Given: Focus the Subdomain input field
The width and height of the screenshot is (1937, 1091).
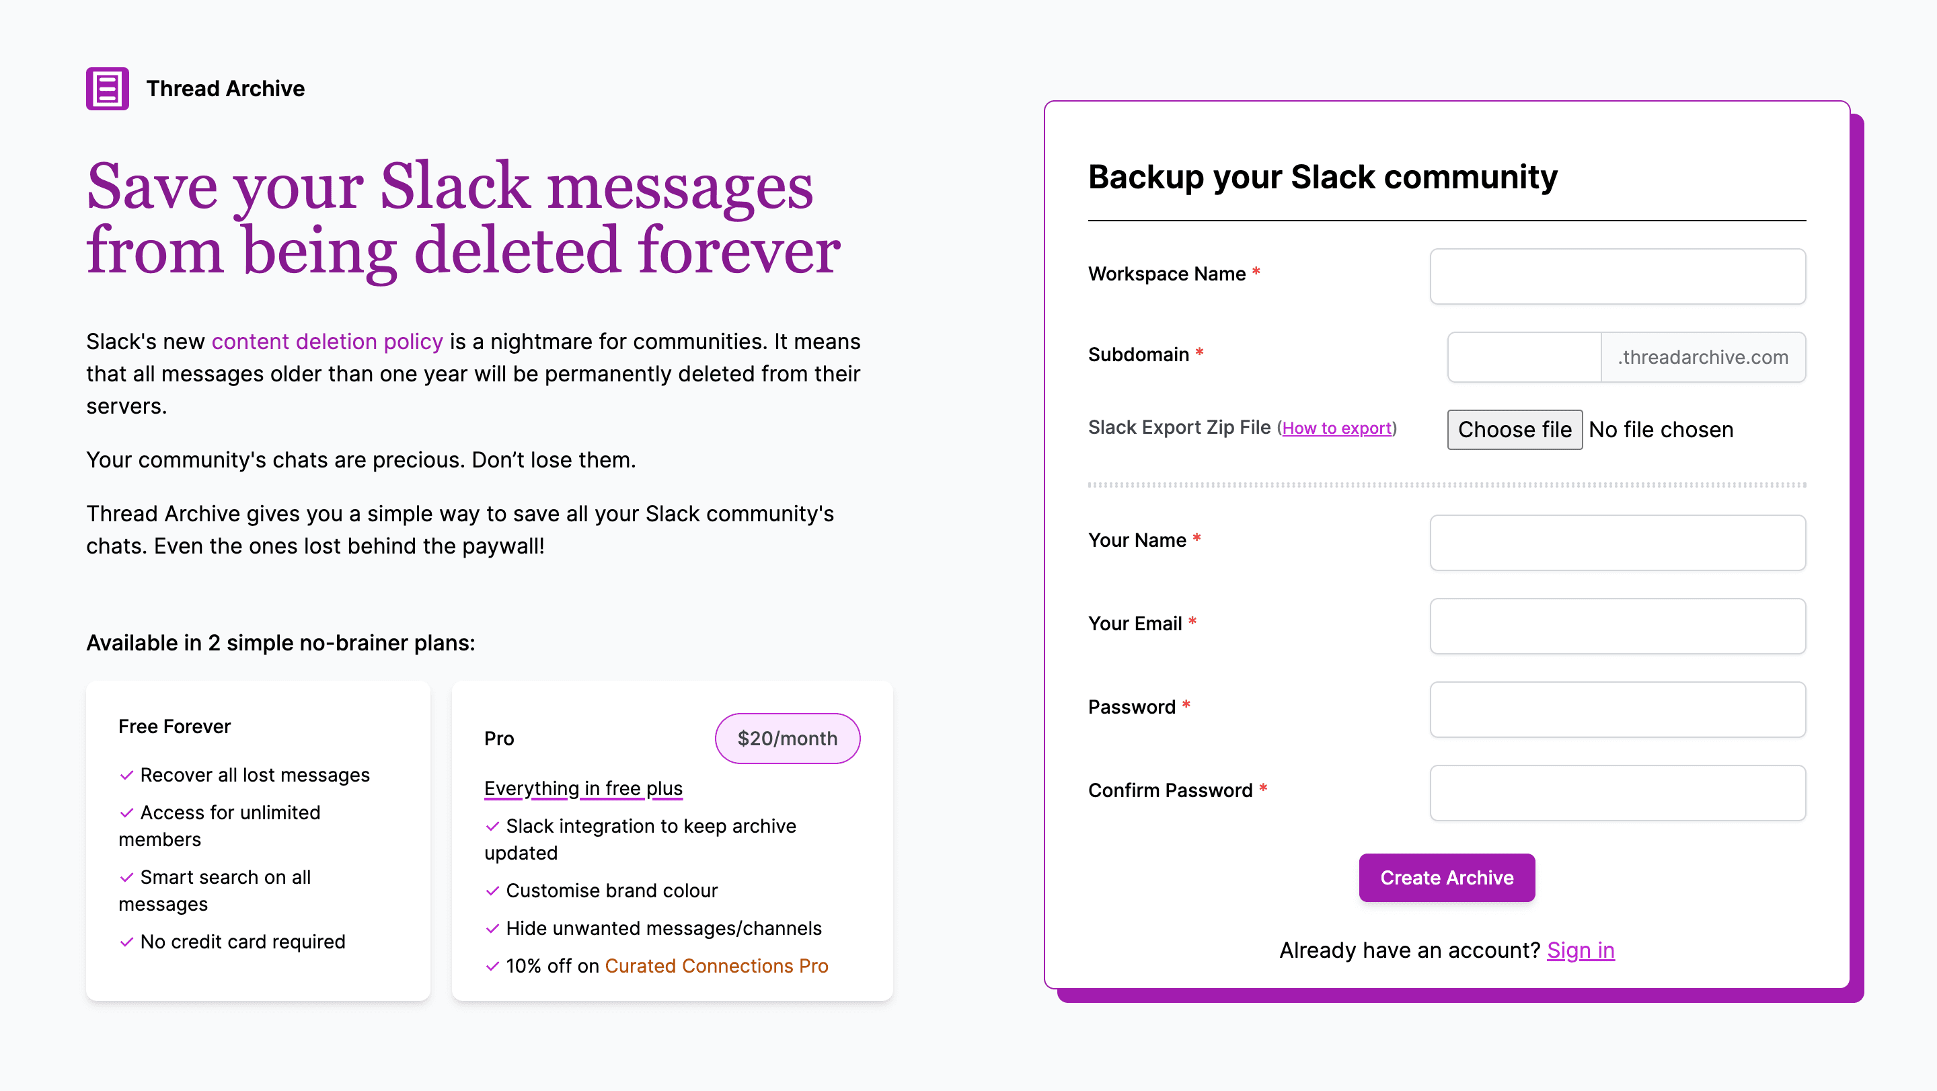Looking at the screenshot, I should (x=1524, y=357).
